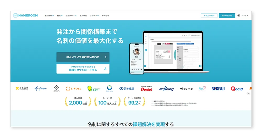Click headline 名刺の価値を最大化する

(90, 41)
